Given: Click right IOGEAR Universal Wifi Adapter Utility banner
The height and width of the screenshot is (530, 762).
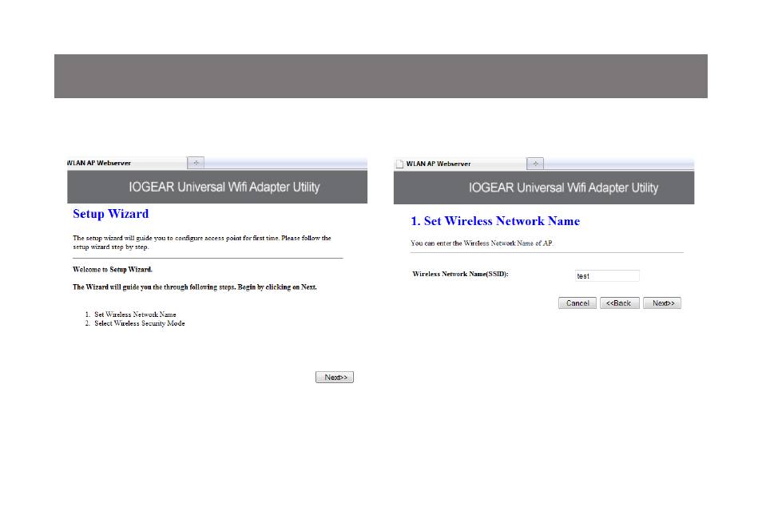Looking at the screenshot, I should [544, 188].
